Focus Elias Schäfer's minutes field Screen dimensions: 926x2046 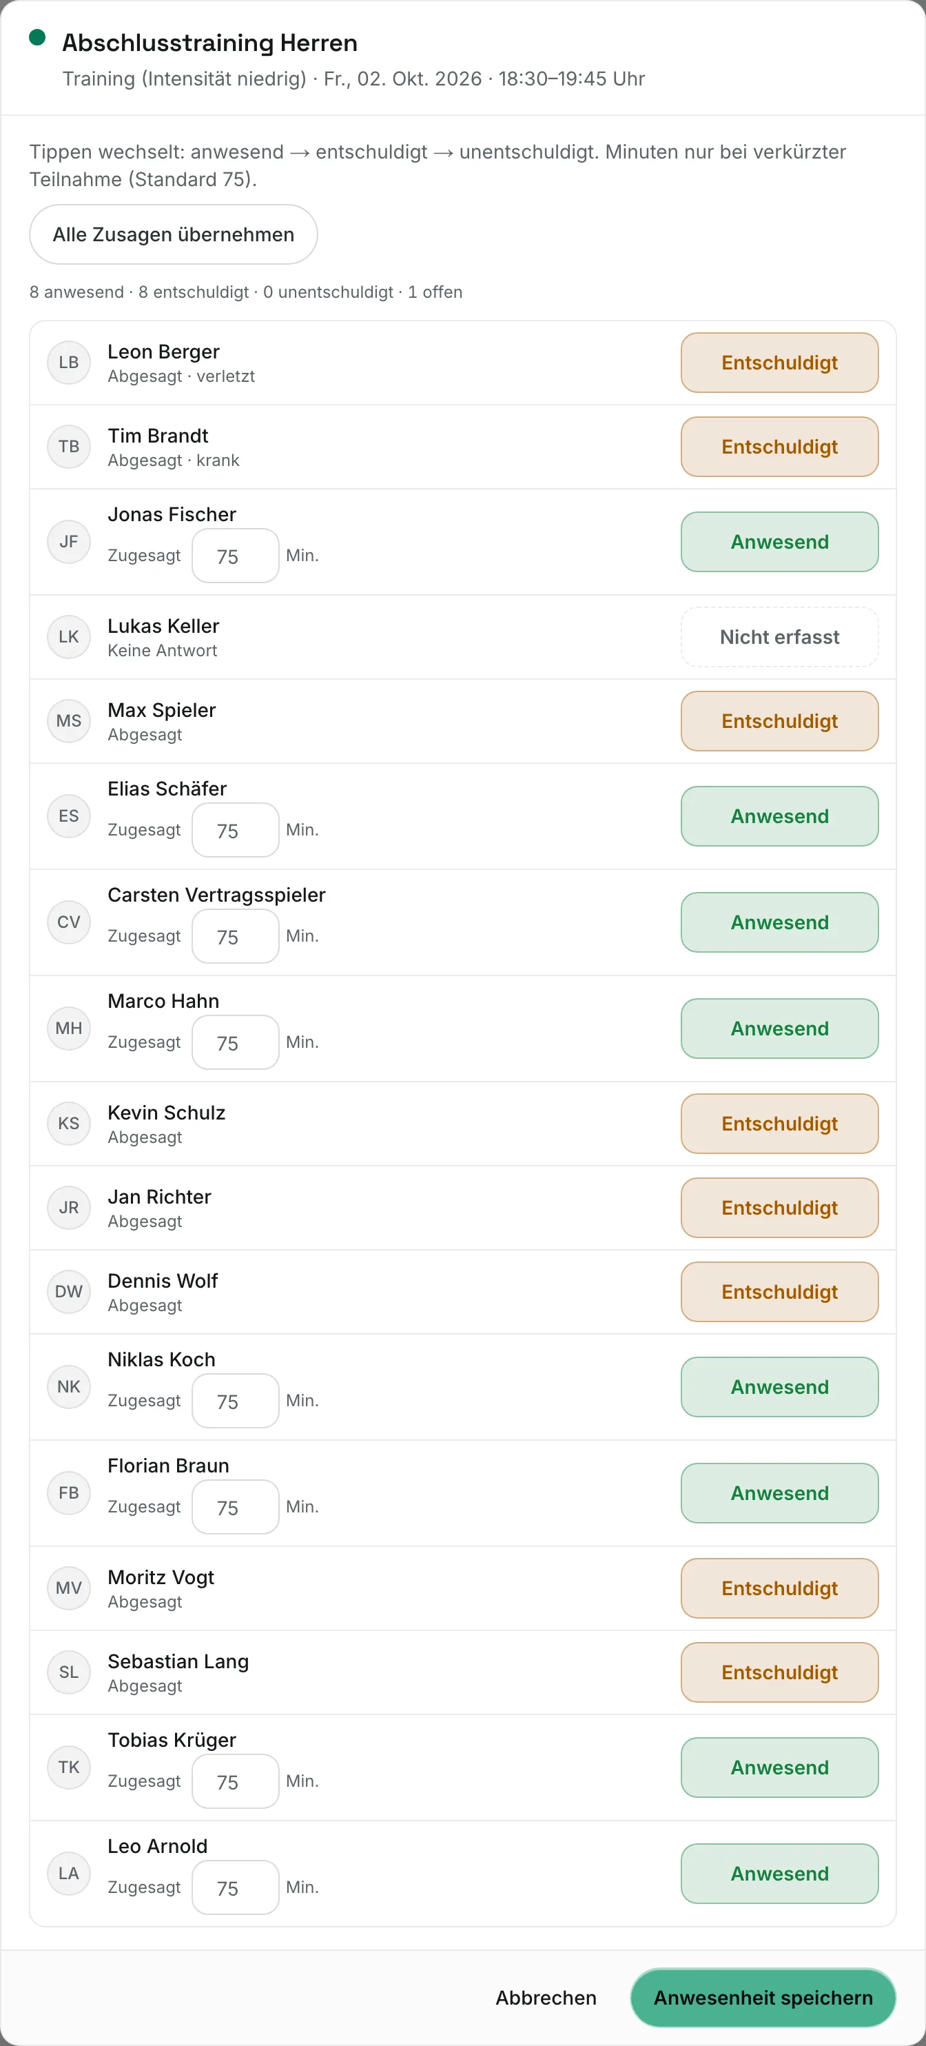tap(235, 830)
